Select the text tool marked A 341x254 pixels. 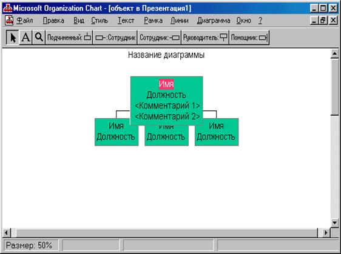click(x=25, y=38)
